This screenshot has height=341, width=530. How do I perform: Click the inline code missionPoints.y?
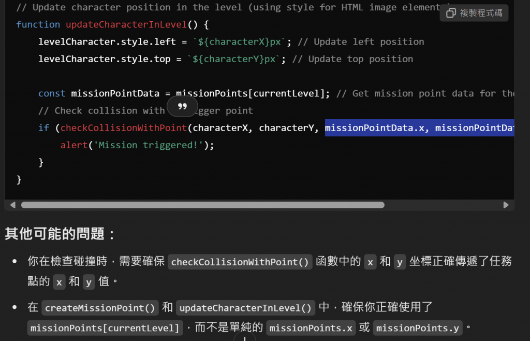point(418,328)
